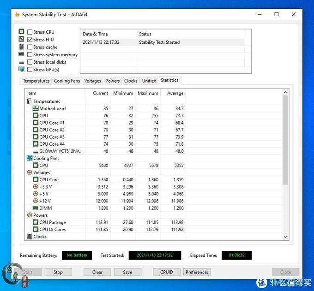Click the Average column header

click(173, 93)
